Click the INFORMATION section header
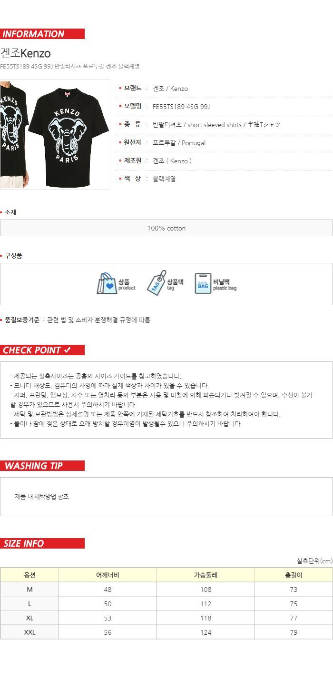 pos(42,34)
